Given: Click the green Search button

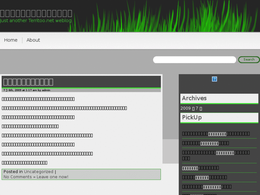Looking at the screenshot, I should (249, 60).
